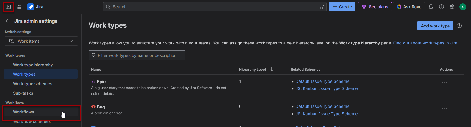471x127 pixels.
Task: Sort by Hierarchy Level arrow
Action: coord(272,69)
